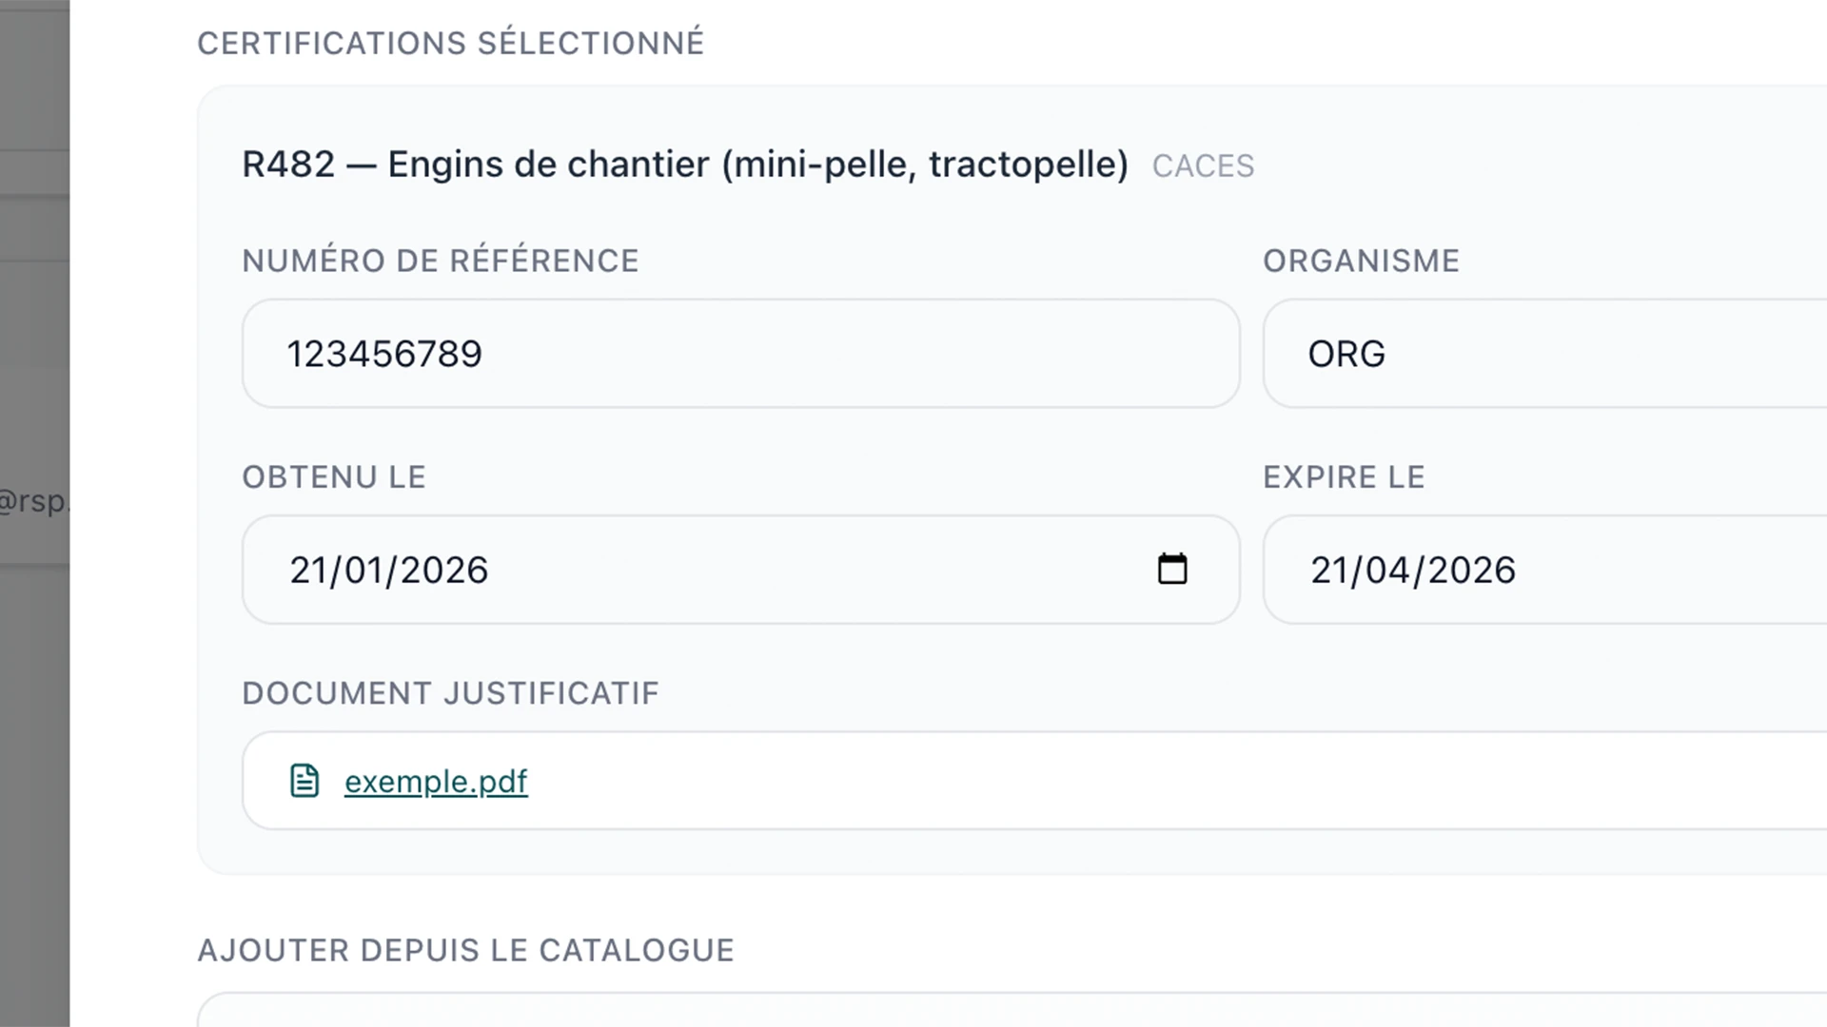Select the month 01 in Obtenu le date
Screen dimensions: 1827x1027
tap(363, 571)
